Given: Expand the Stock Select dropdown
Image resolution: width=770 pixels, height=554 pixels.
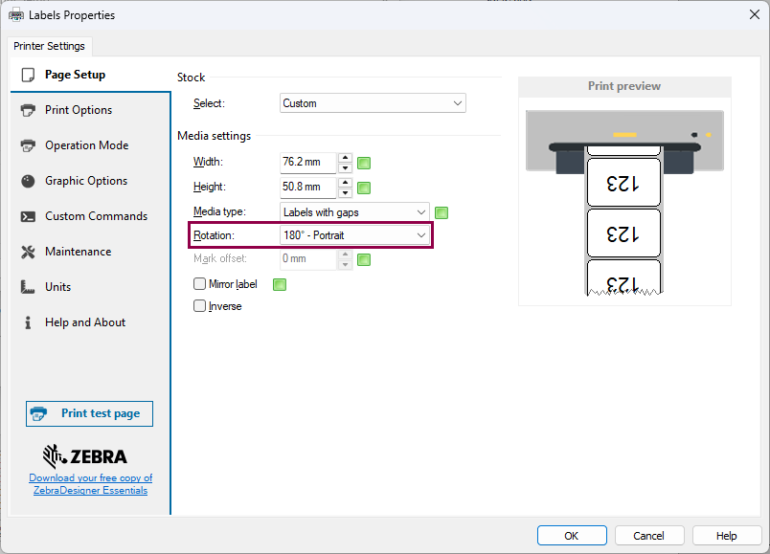Looking at the screenshot, I should 373,103.
